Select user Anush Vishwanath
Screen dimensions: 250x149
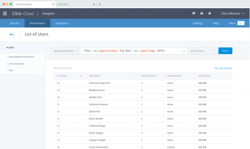point(98,147)
